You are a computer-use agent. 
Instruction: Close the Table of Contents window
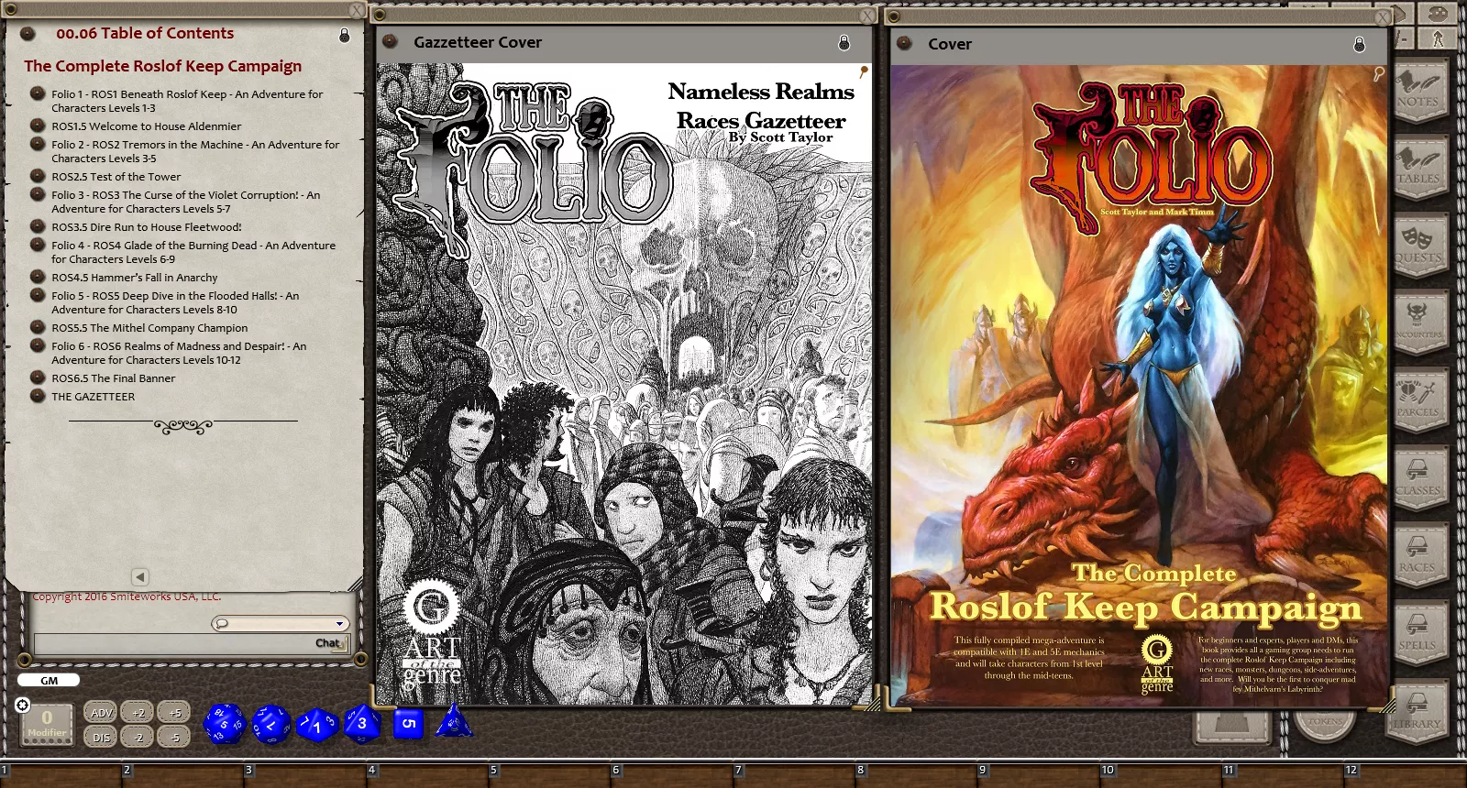tap(357, 10)
